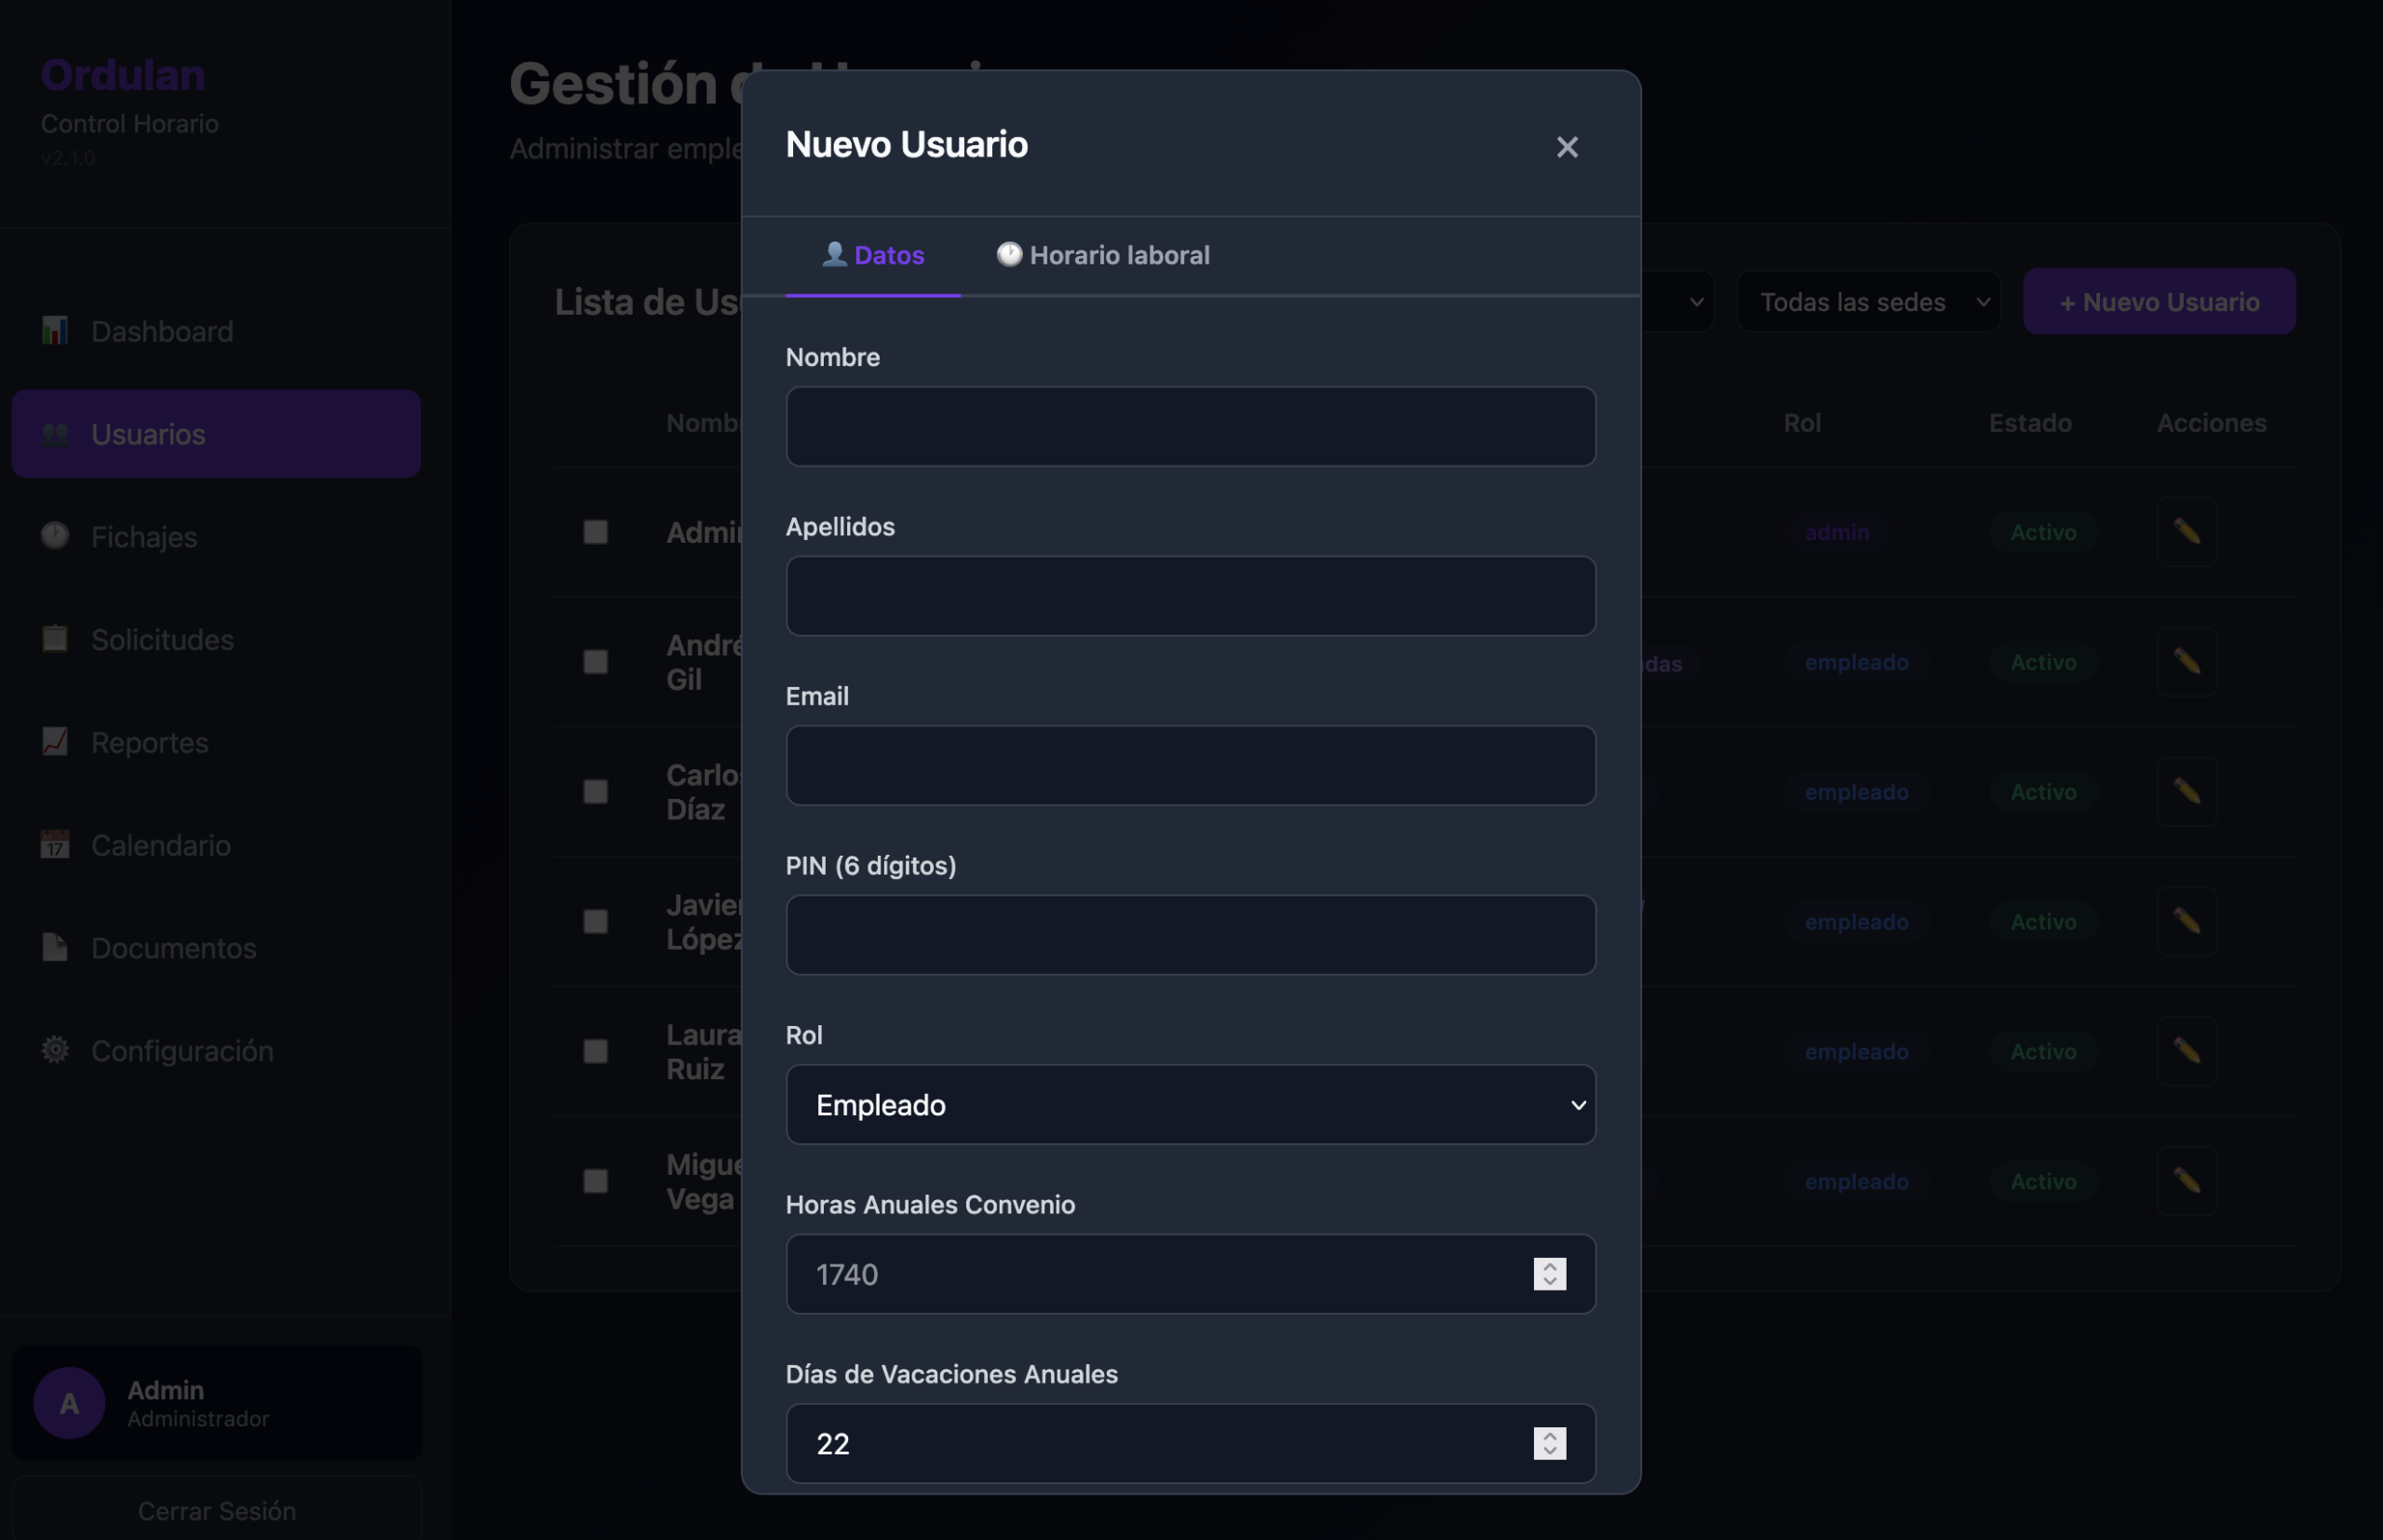This screenshot has height=1540, width=2383.
Task: Open the Solicitudes clipboard icon
Action: click(55, 639)
